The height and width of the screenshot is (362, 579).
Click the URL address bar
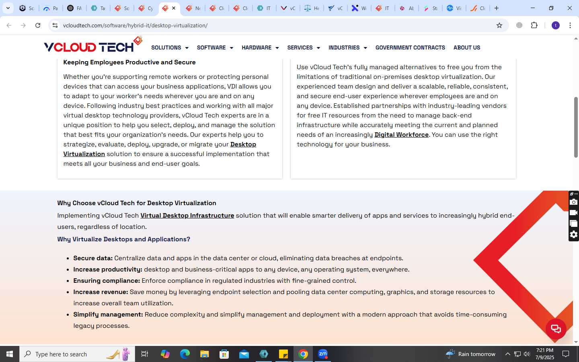click(x=277, y=25)
